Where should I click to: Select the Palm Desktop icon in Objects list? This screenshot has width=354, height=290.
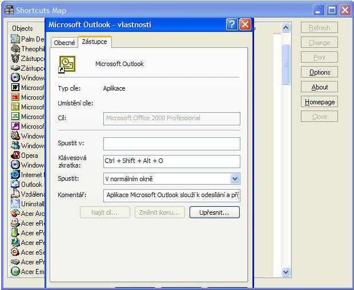coord(15,39)
